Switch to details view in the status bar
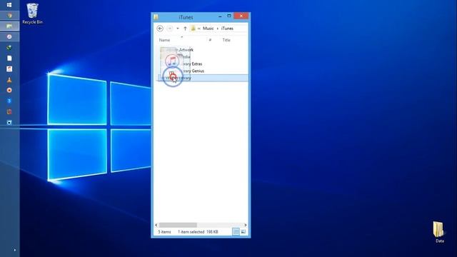The height and width of the screenshot is (257, 457). tap(236, 232)
